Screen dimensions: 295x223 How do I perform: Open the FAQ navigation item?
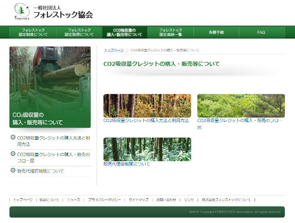(261, 32)
